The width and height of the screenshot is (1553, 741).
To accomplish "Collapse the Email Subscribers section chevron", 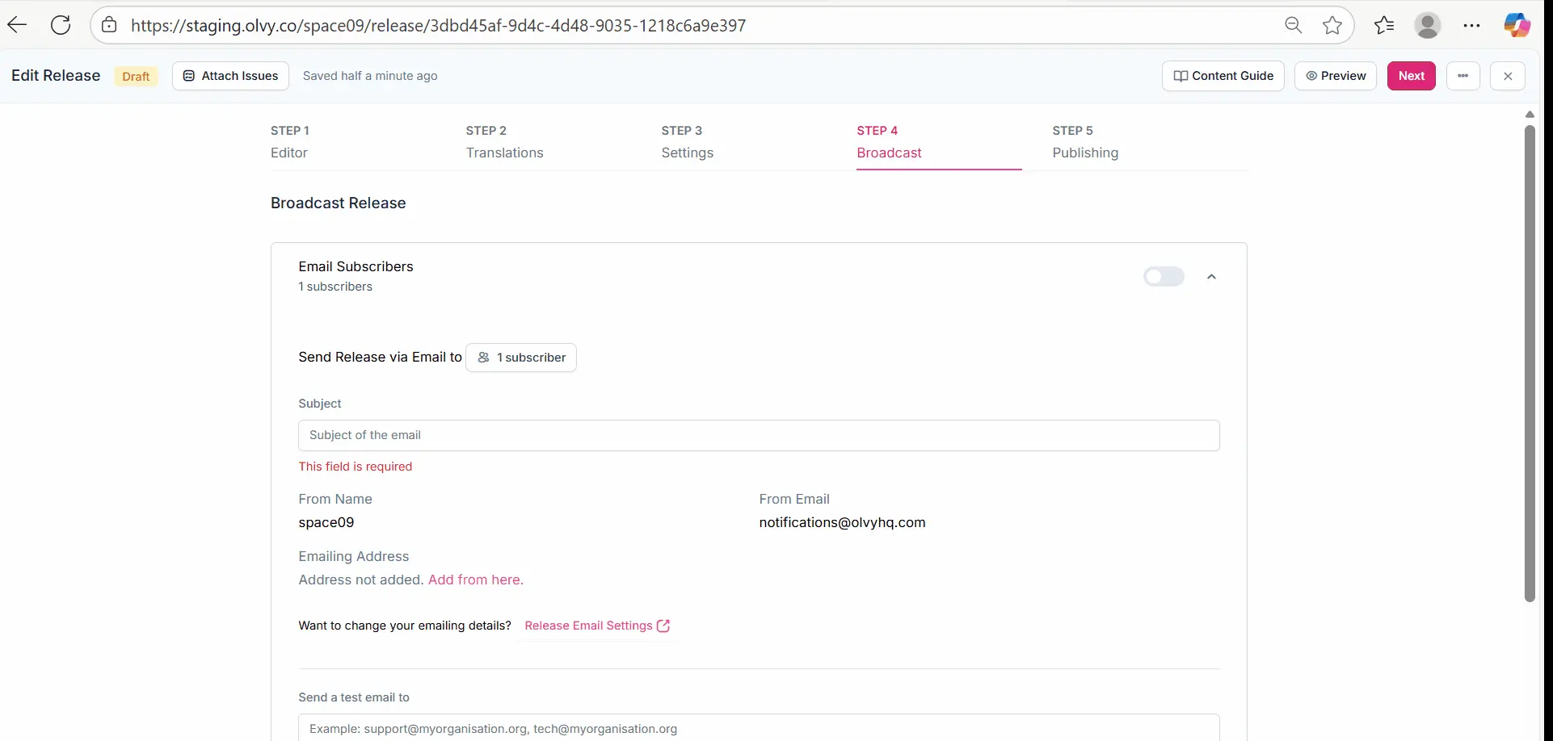I will 1211,276.
